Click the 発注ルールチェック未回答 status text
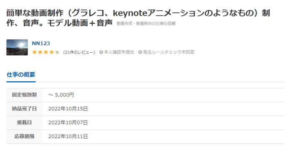This screenshot has width=291, height=153. click(169, 52)
